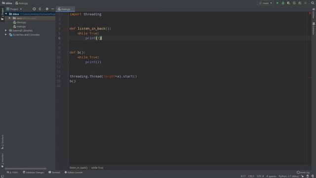Viewport: 316px width, 178px height.
Task: Hide the Project panel with minus icon
Action: click(53, 9)
